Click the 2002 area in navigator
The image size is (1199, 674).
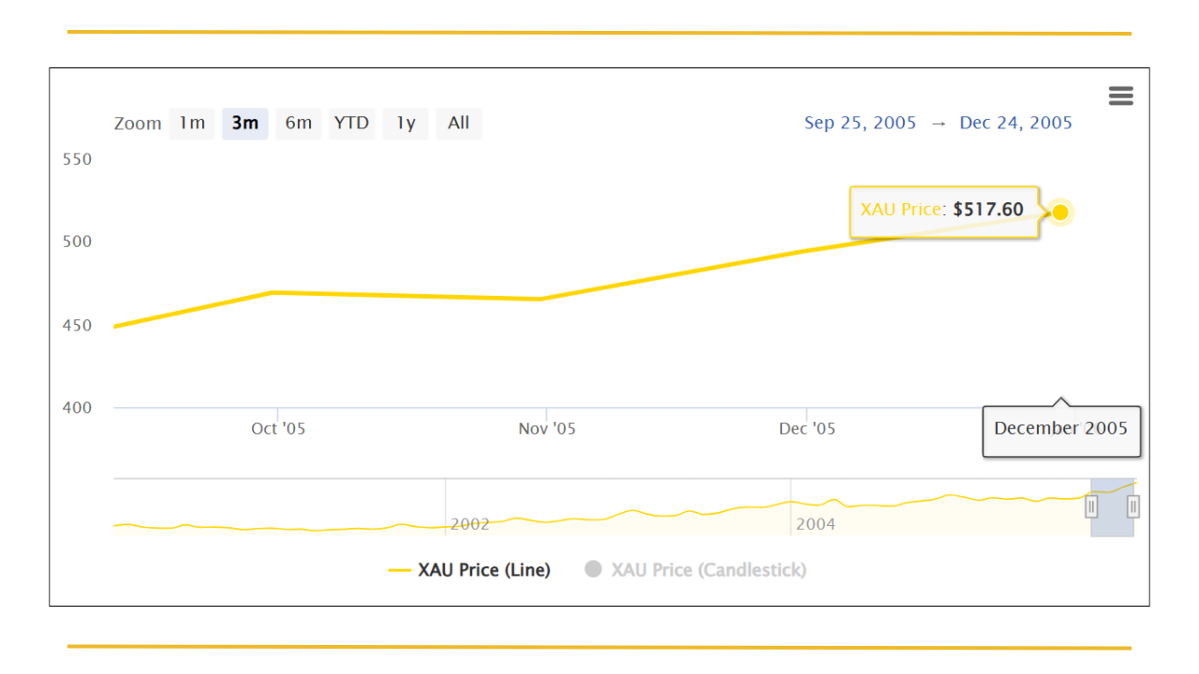tap(470, 524)
